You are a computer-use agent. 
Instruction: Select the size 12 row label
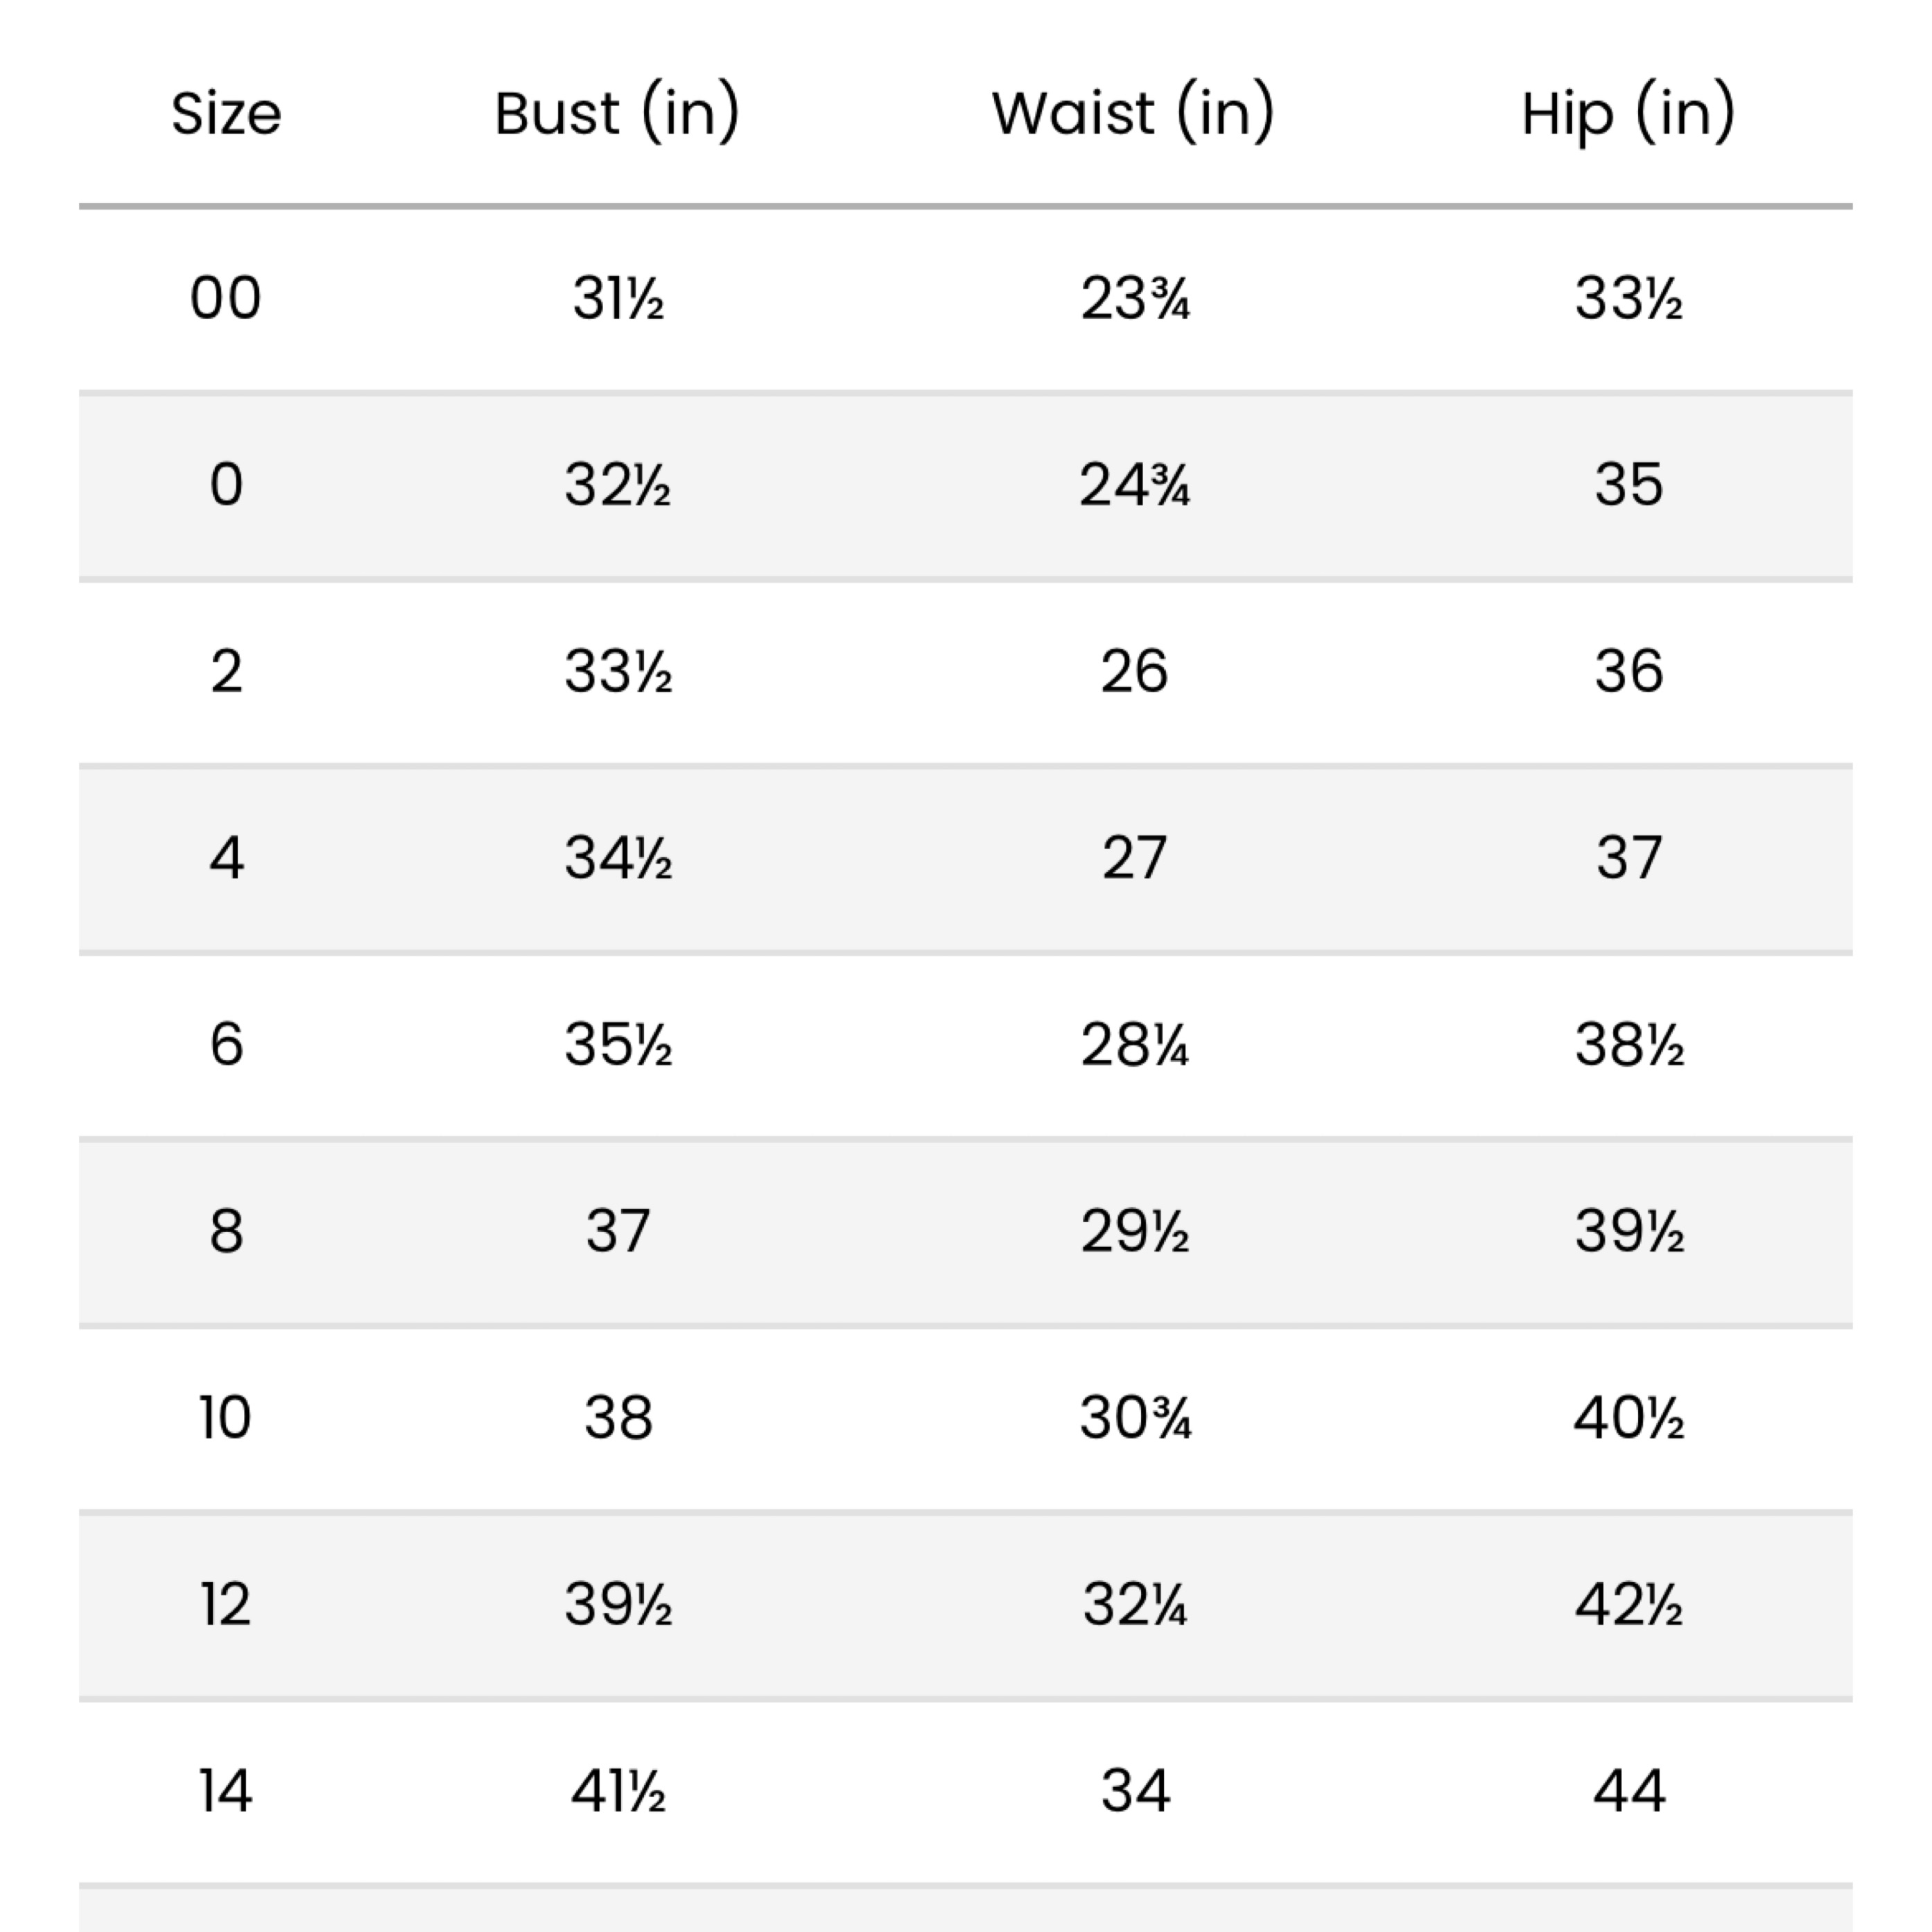click(226, 1604)
